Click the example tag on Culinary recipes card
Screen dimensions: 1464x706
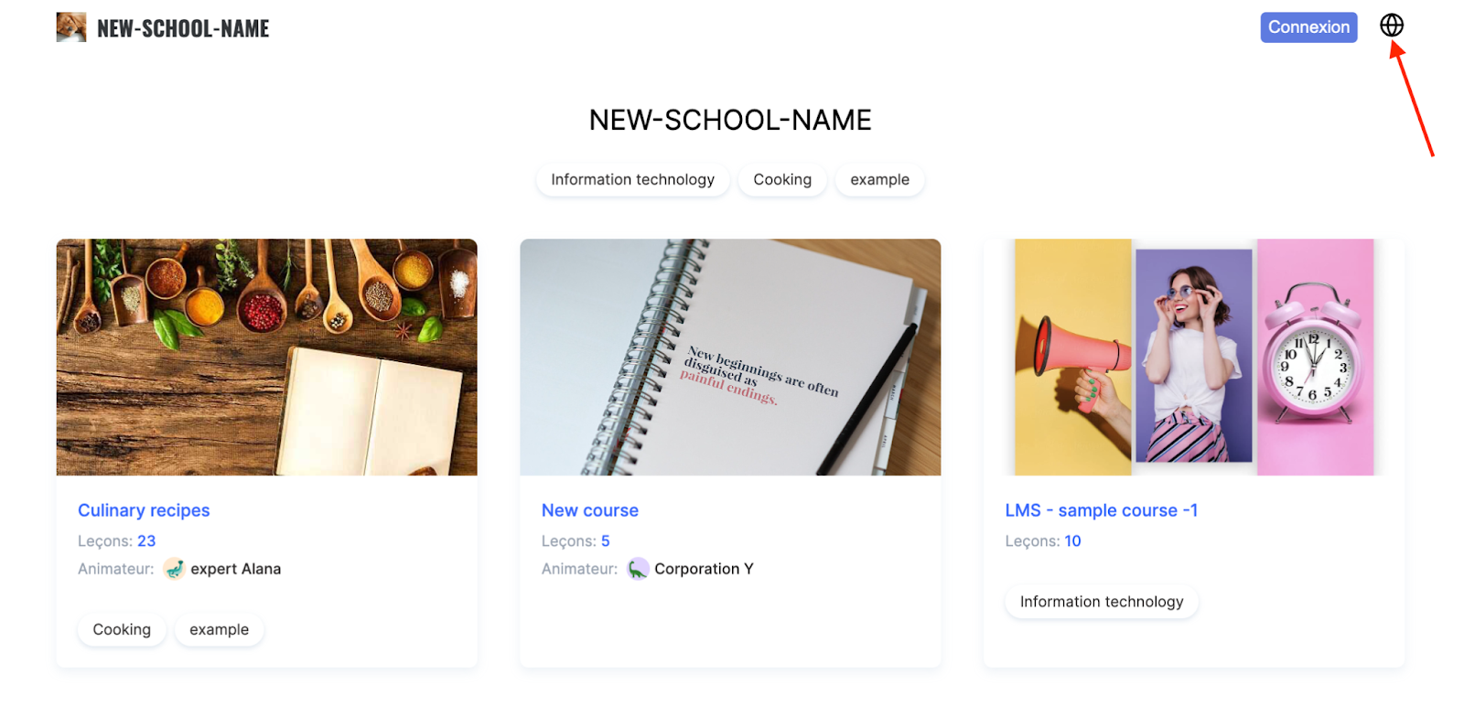point(219,629)
